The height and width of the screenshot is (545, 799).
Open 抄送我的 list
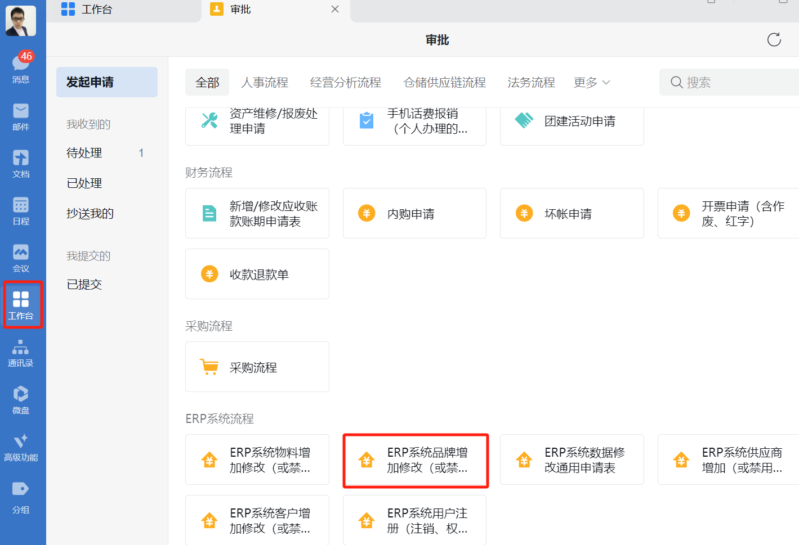(107, 214)
